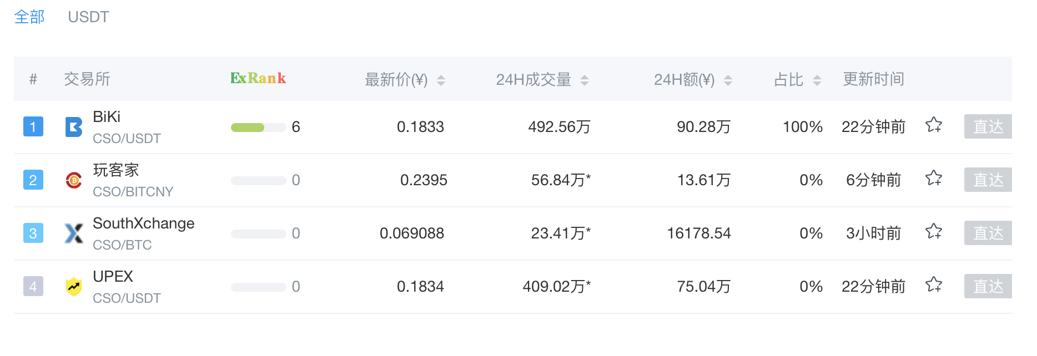1037x356 pixels.
Task: Sort by 24H成交量 column arrows
Action: coord(585,80)
